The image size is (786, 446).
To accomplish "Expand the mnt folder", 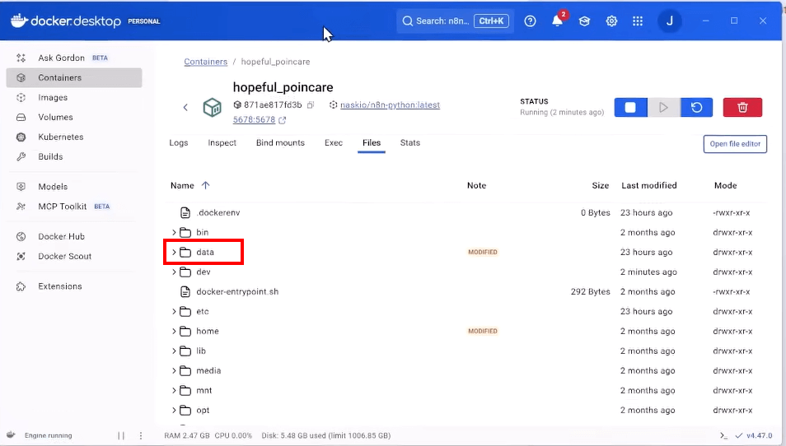I will point(174,390).
